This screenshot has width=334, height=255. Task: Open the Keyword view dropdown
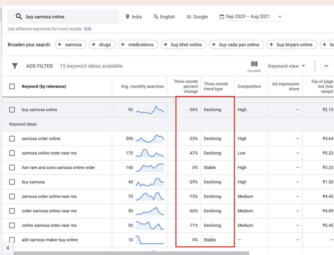tap(286, 66)
